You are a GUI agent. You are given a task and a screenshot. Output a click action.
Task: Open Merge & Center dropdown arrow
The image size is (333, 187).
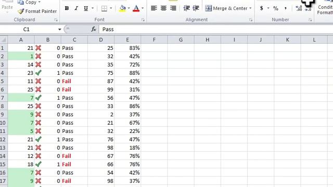(x=250, y=8)
